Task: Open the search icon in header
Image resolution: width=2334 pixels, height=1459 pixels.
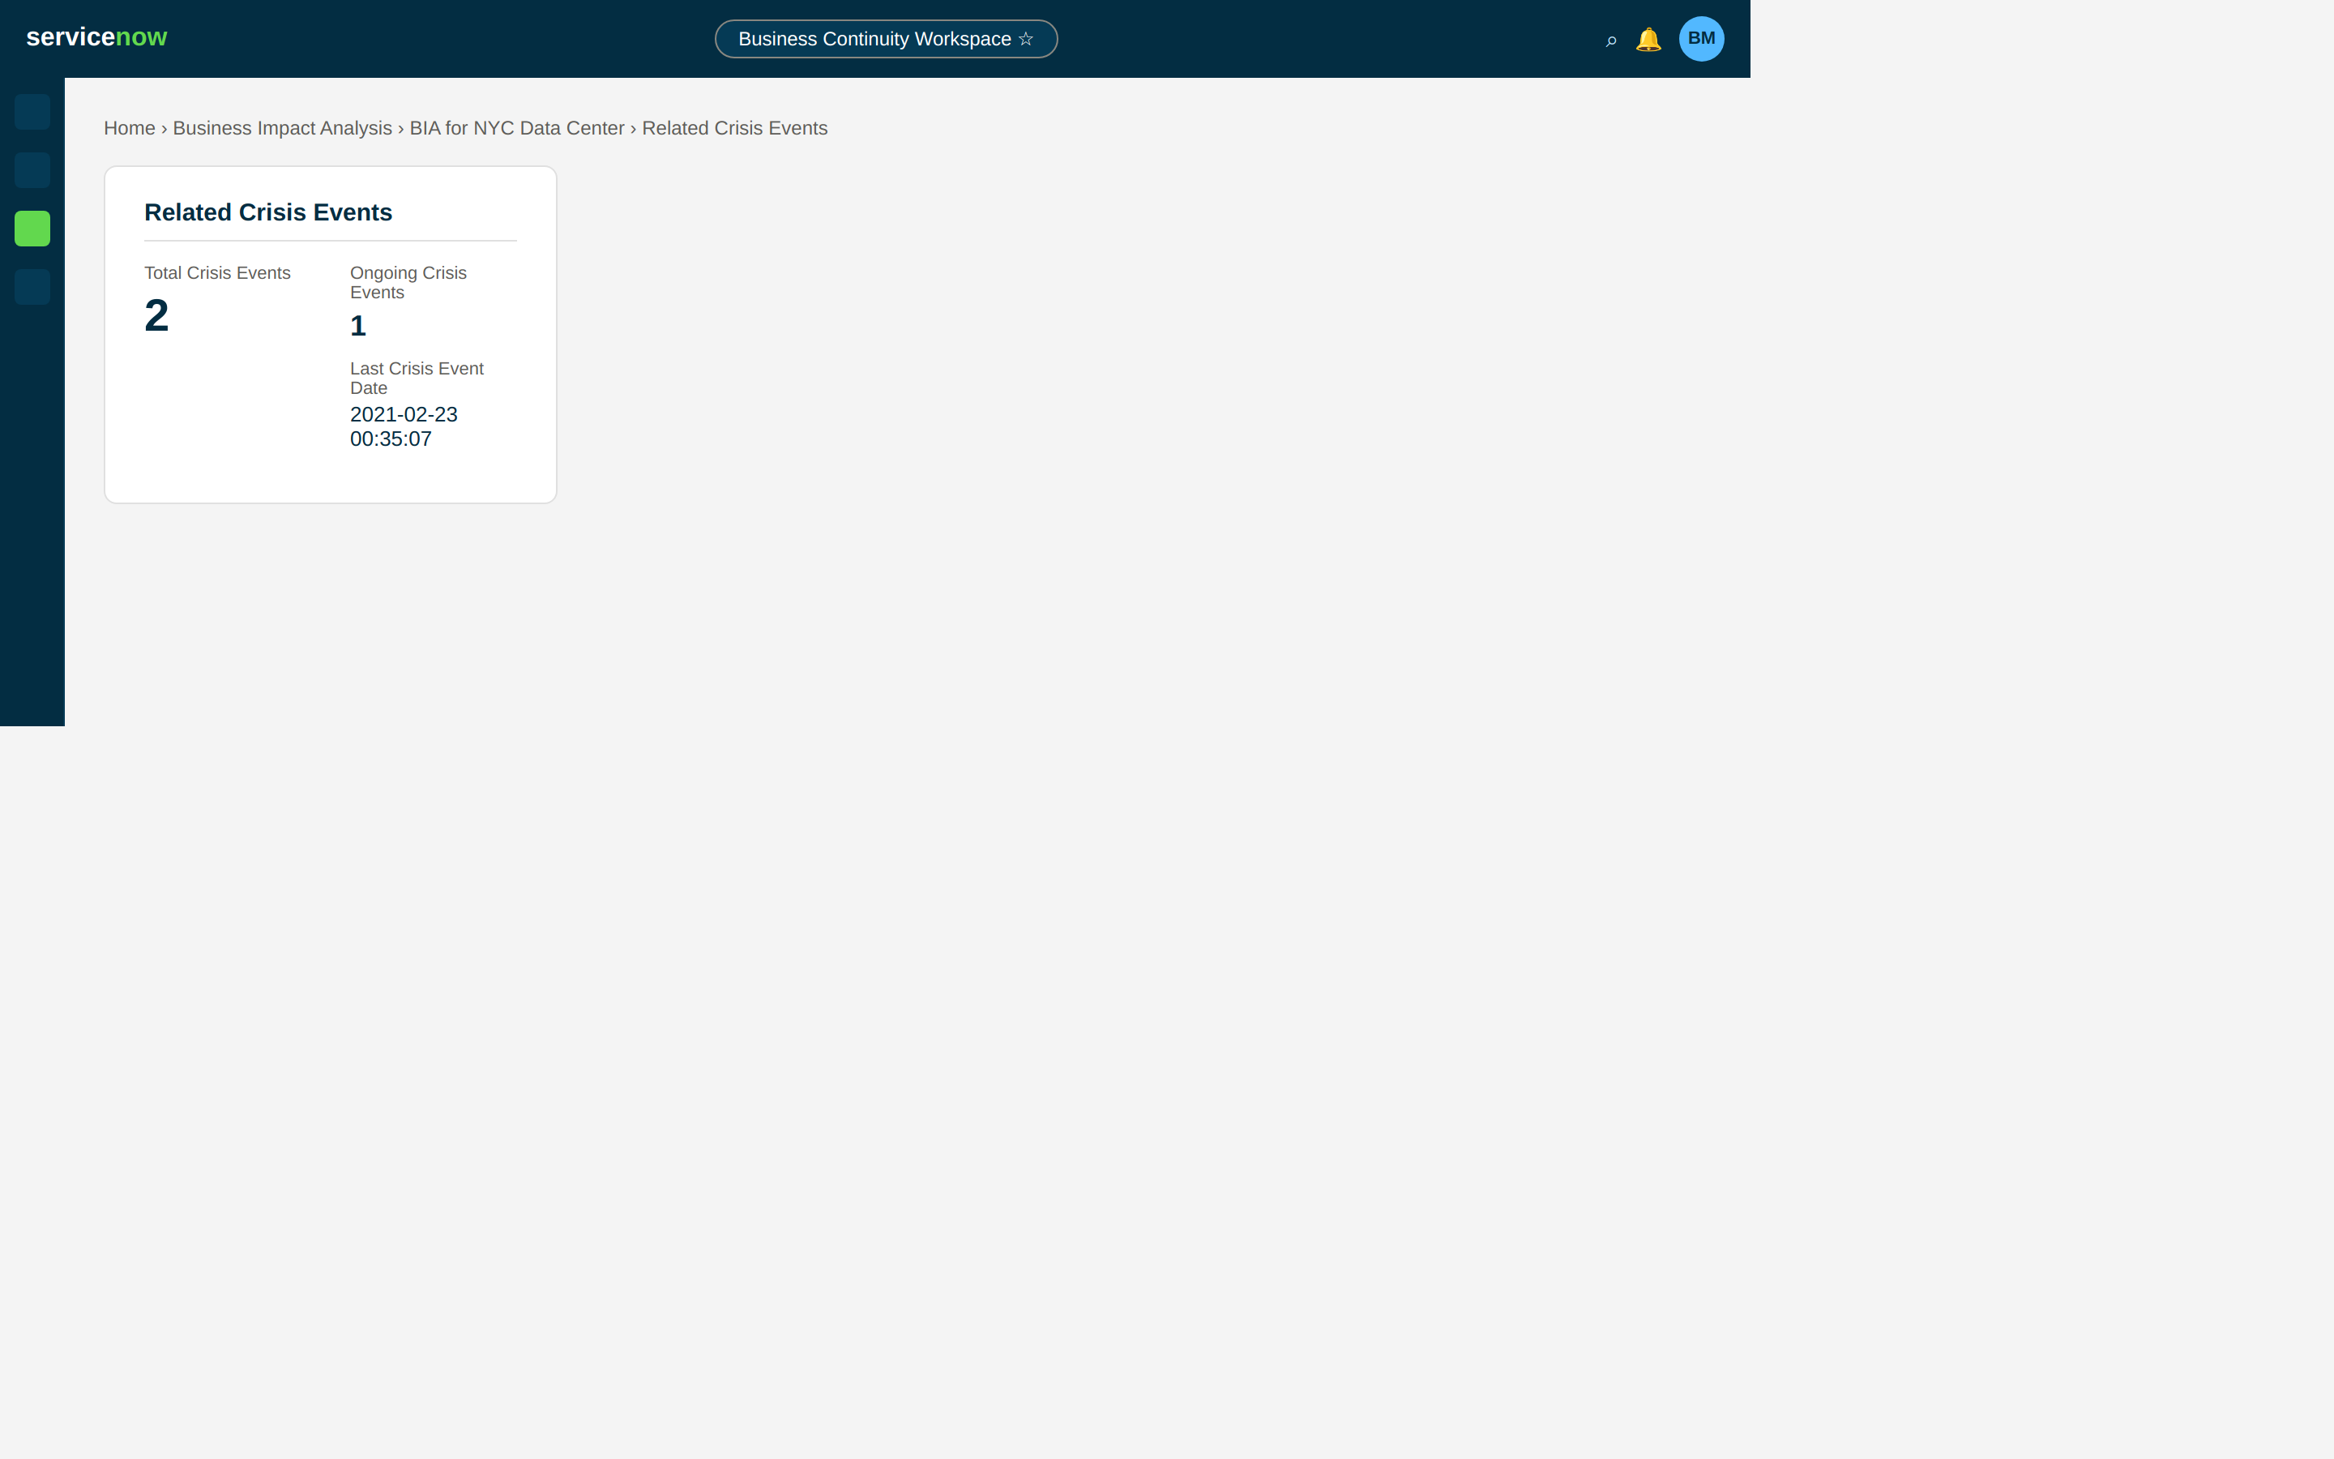Action: pyautogui.click(x=1610, y=40)
